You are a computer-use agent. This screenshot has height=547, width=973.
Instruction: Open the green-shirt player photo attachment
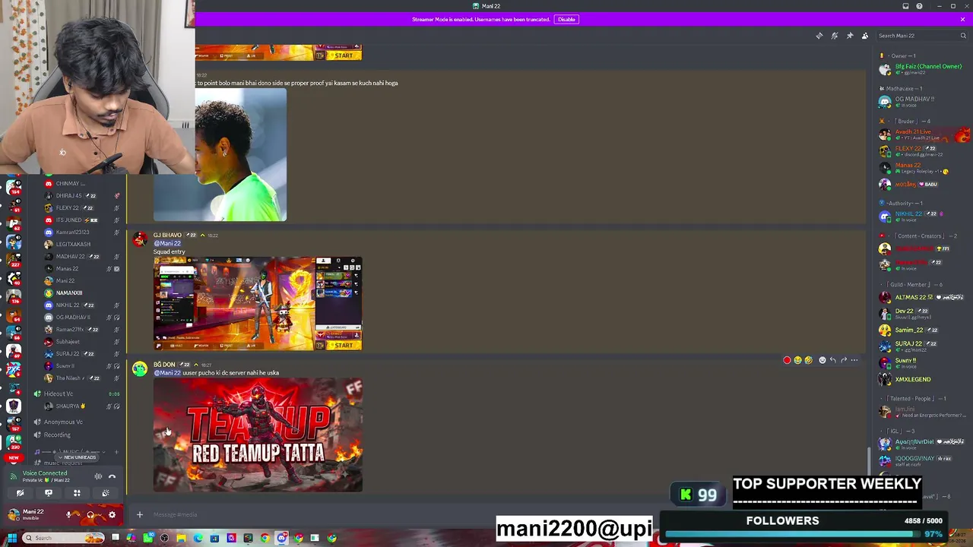coord(220,155)
